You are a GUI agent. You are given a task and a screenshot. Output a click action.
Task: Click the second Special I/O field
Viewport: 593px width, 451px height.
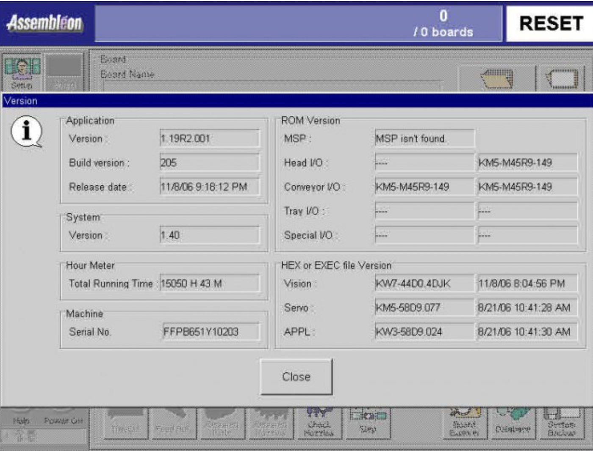click(527, 235)
